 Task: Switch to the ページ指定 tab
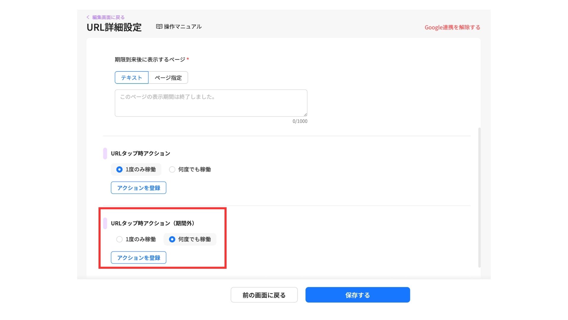click(168, 78)
